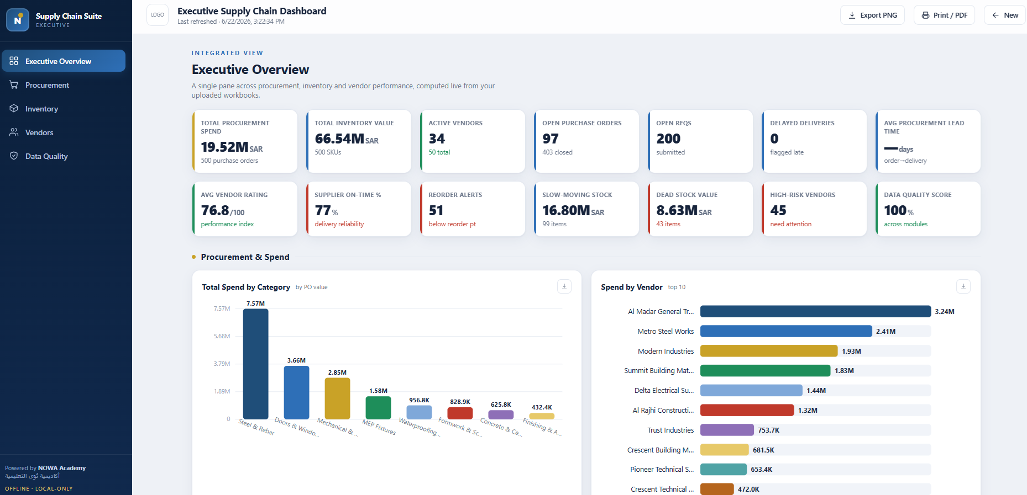The image size is (1027, 495).
Task: Open the Procurement menu item
Action: 64,84
